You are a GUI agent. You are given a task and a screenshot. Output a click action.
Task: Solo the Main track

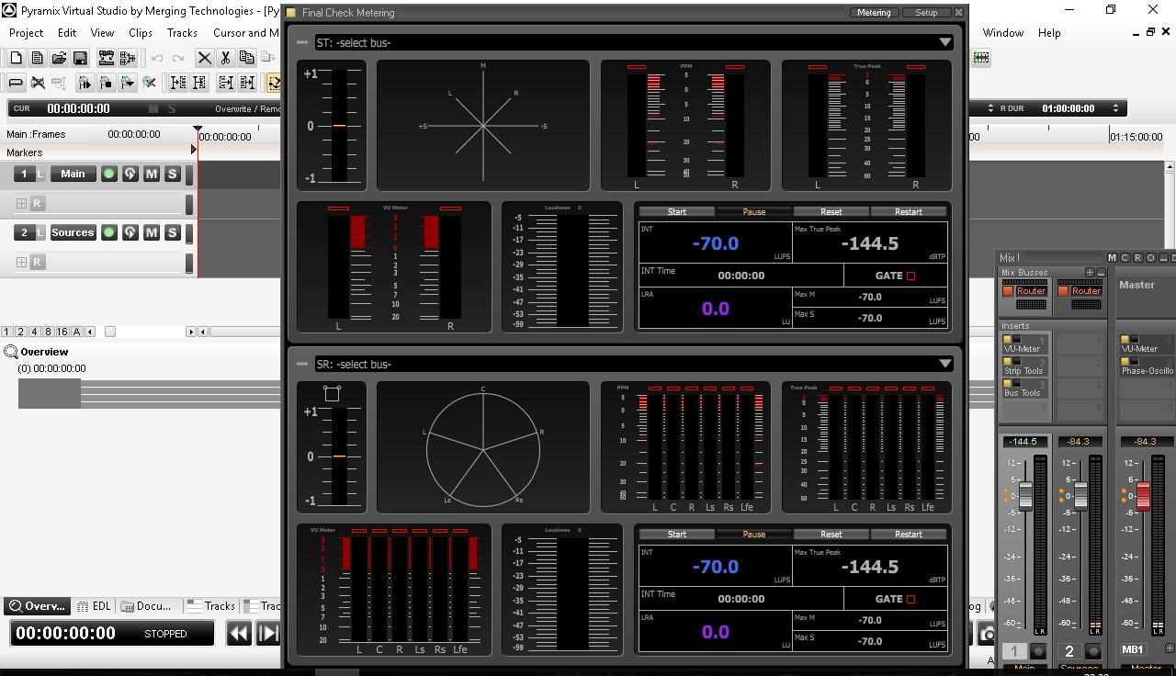pos(172,174)
